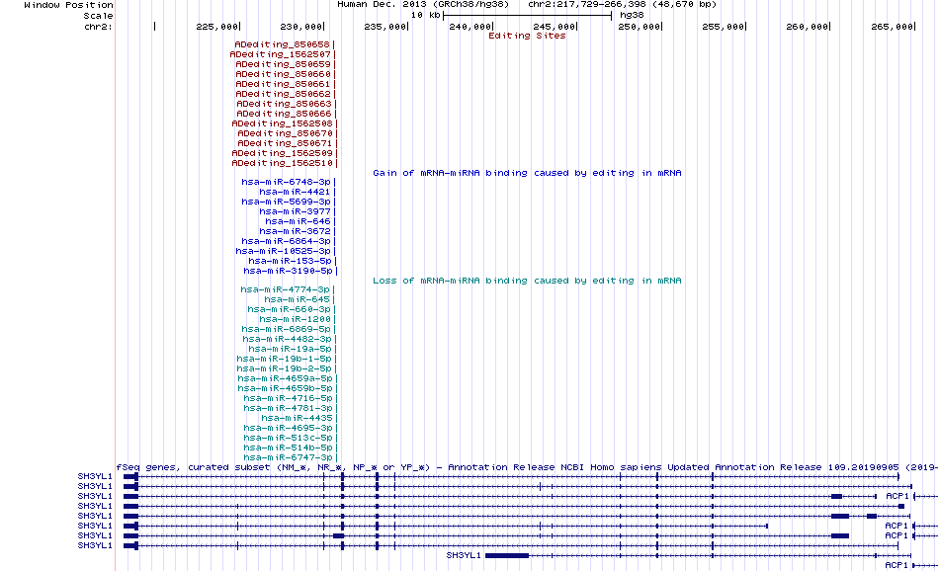Open hsa-miR-19b-2-5p item

click(284, 368)
